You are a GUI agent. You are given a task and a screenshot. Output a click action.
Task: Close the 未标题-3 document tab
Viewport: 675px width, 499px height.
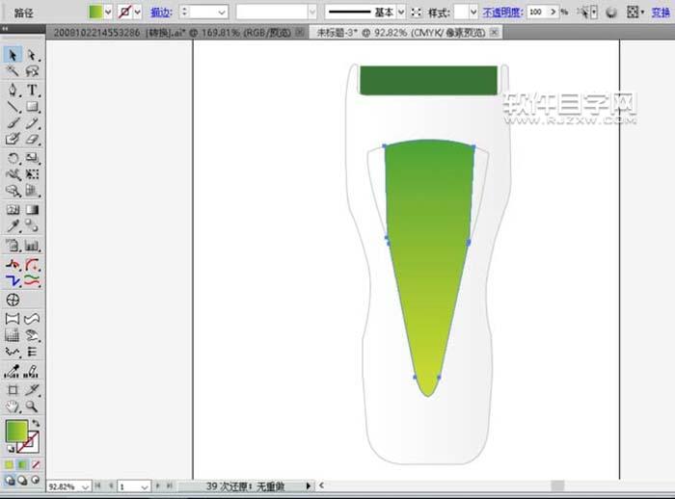(x=495, y=32)
